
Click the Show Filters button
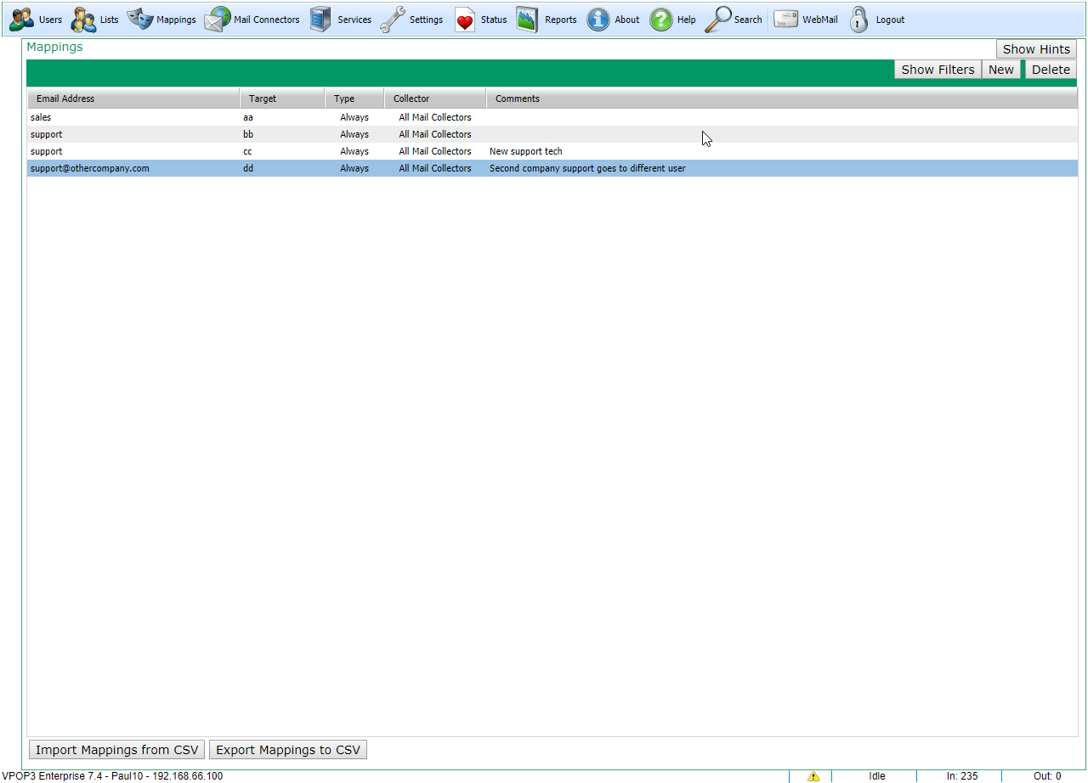pyautogui.click(x=938, y=70)
